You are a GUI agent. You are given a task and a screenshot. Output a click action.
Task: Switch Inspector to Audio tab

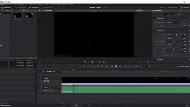click(x=179, y=14)
